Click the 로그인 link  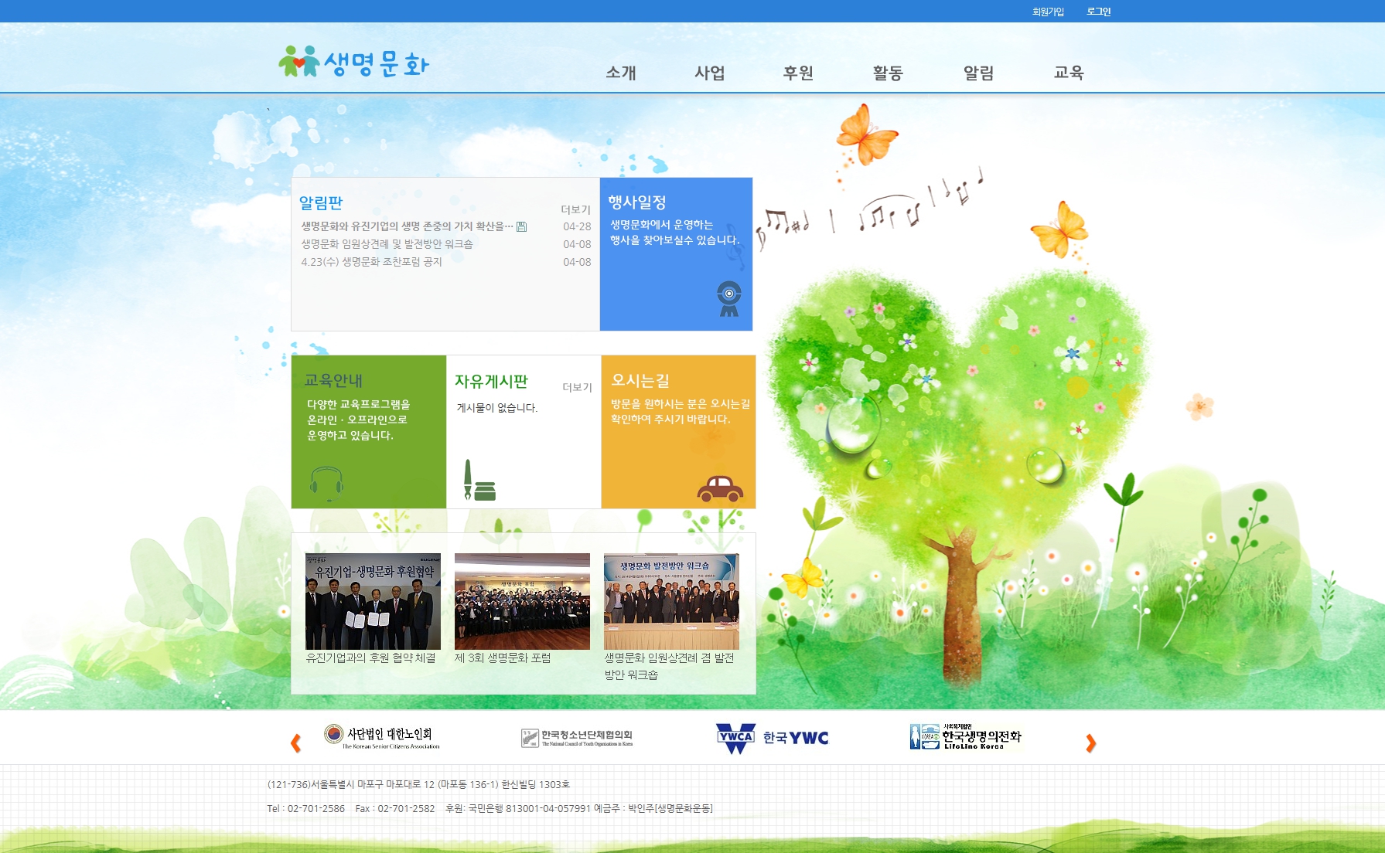[x=1098, y=12]
